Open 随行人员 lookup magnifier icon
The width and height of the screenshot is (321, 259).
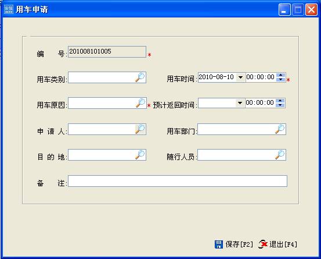point(280,155)
